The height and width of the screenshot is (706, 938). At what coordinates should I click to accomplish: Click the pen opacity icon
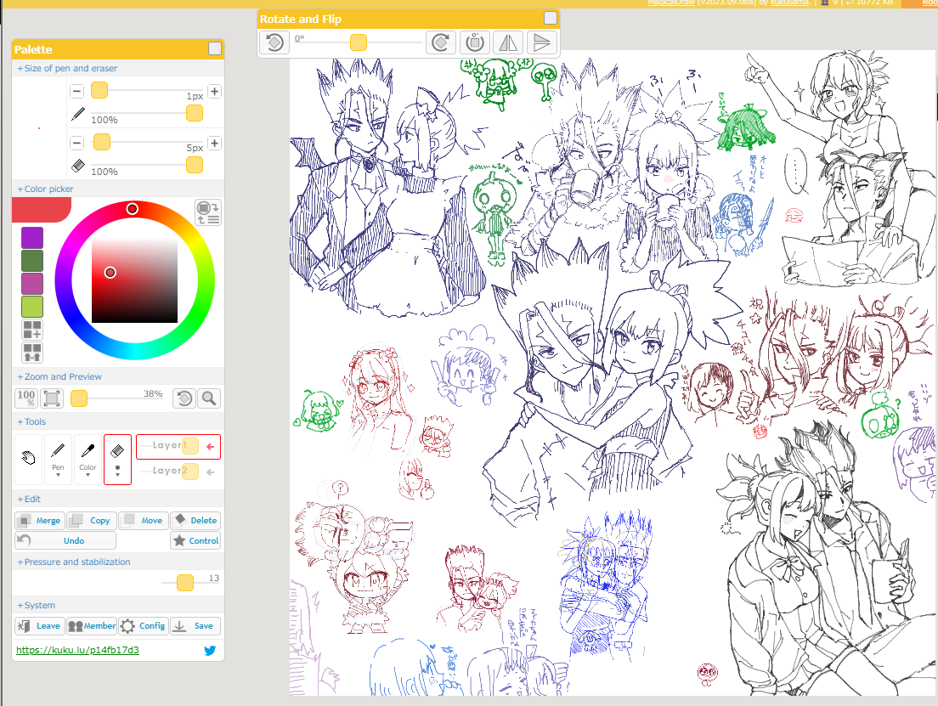coord(78,114)
